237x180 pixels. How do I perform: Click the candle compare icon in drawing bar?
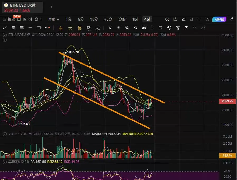tap(144, 28)
